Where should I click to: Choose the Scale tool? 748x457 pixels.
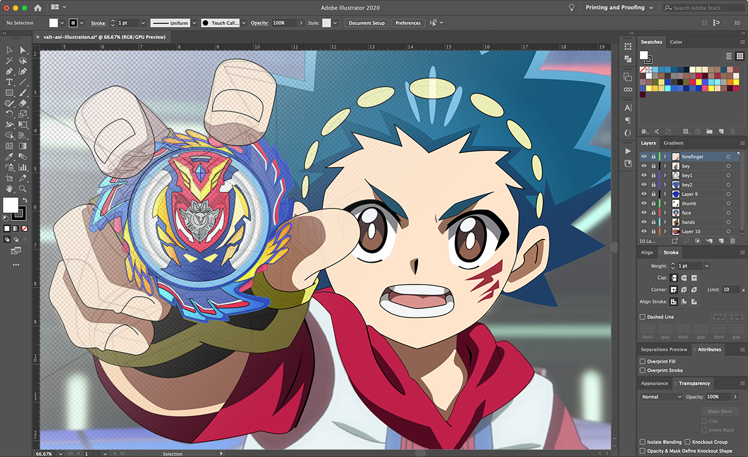pos(23,114)
